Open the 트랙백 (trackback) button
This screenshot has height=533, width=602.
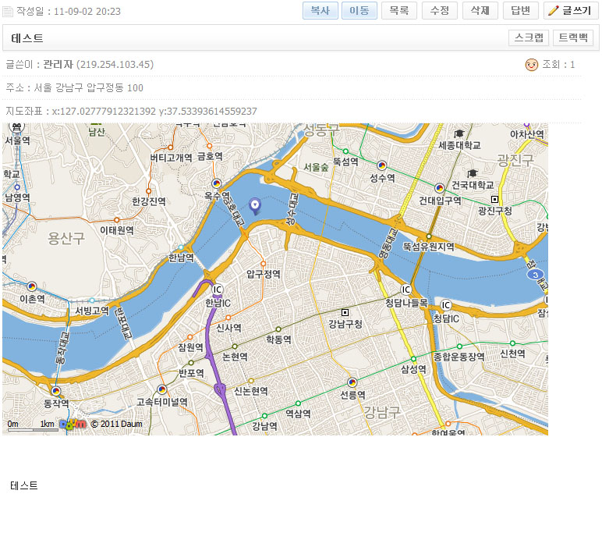click(573, 37)
